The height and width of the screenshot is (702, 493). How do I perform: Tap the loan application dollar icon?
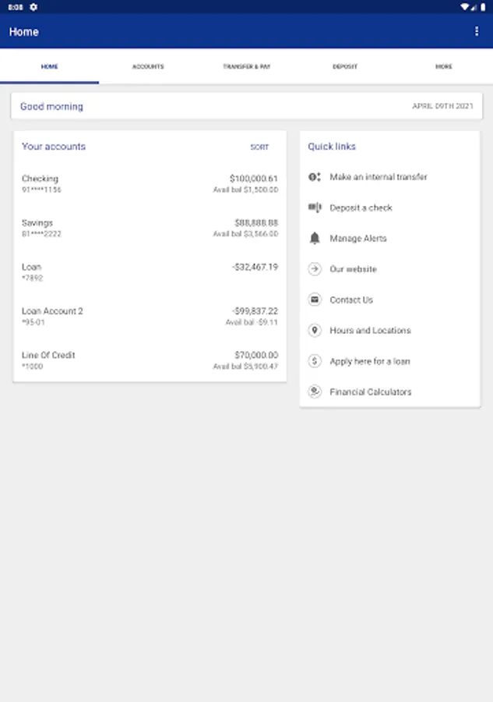[x=315, y=361]
